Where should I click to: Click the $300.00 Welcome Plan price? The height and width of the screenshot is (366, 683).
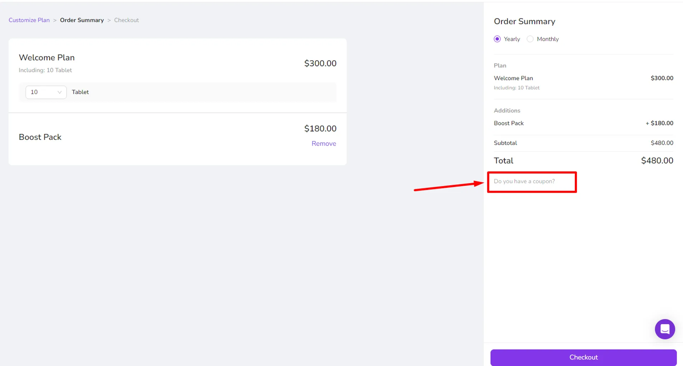click(320, 63)
